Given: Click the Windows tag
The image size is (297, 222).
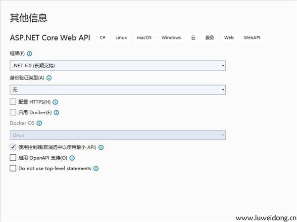Looking at the screenshot, I should point(171,38).
